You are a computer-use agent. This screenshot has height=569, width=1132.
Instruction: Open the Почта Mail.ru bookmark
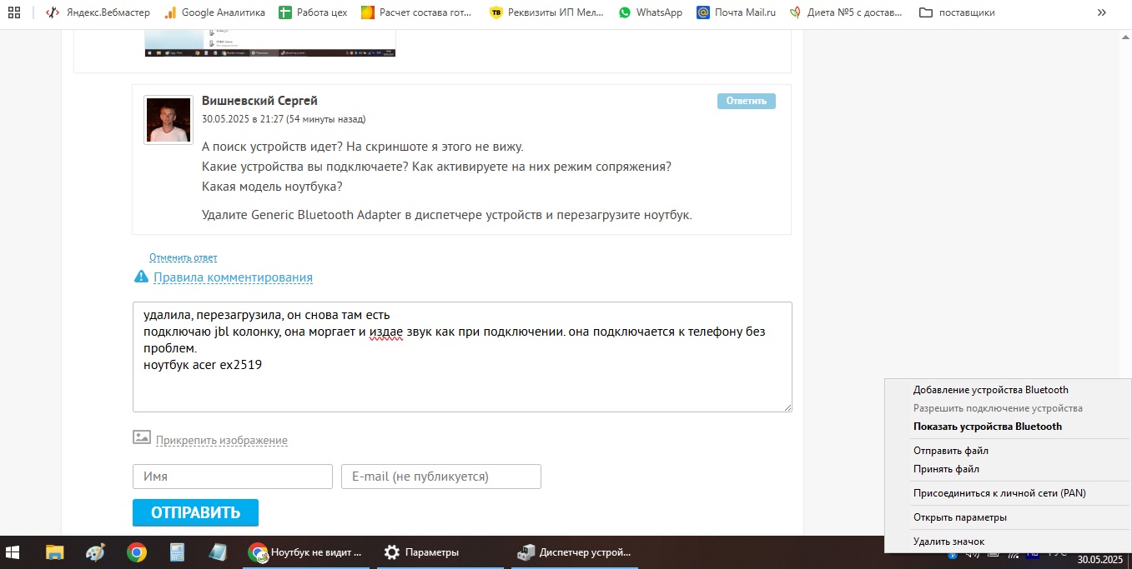pyautogui.click(x=737, y=12)
